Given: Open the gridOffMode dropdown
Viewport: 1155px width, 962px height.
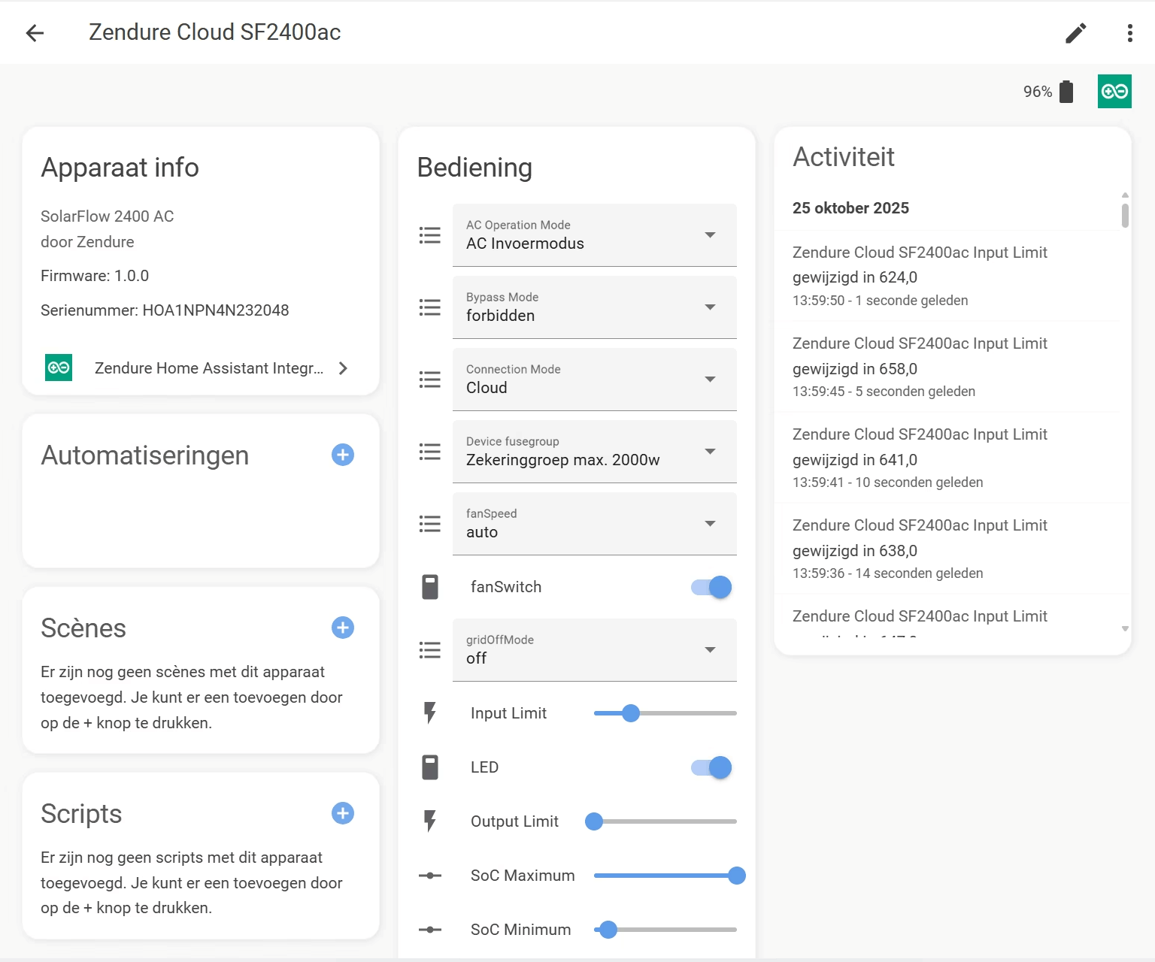Looking at the screenshot, I should pyautogui.click(x=709, y=650).
